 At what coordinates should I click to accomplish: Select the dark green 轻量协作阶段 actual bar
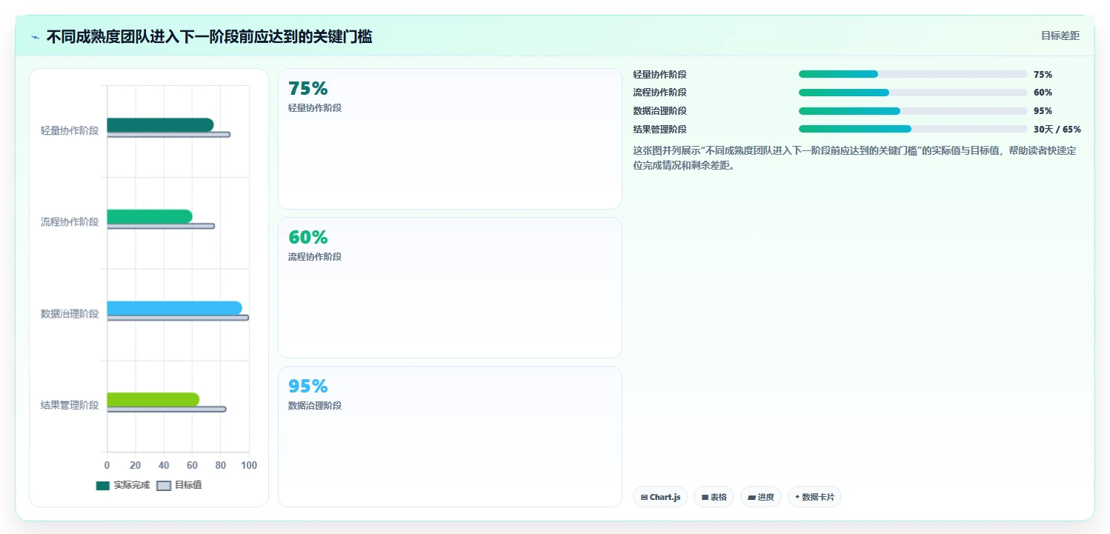(160, 125)
